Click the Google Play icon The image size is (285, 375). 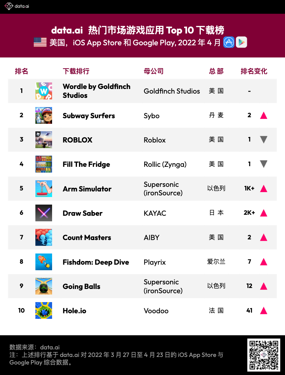pyautogui.click(x=241, y=42)
